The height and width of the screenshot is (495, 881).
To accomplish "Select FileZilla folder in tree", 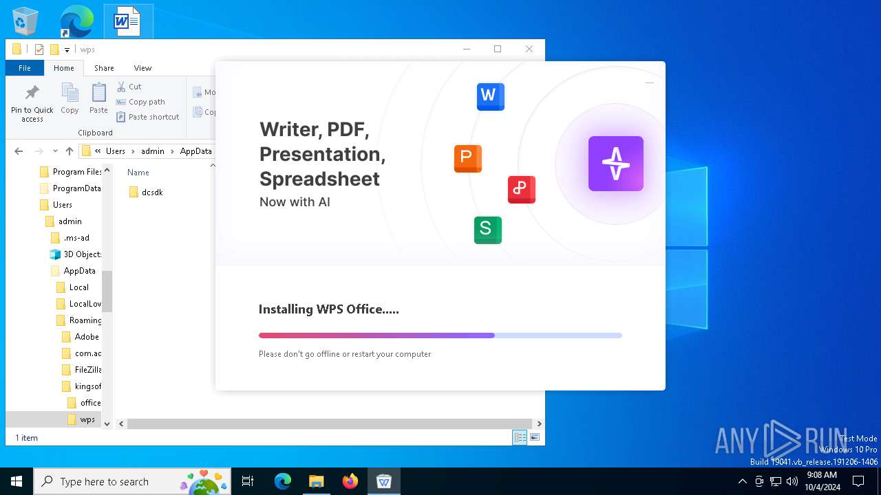I will click(x=81, y=370).
